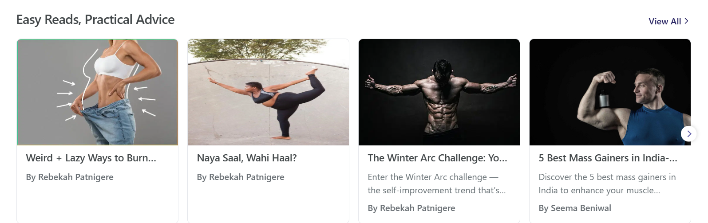Select Rebekah Patnigere byline under Naya Saal
The width and height of the screenshot is (708, 223).
pyautogui.click(x=241, y=177)
